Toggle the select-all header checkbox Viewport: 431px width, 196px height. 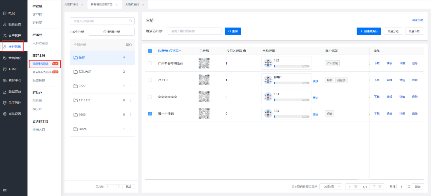150,51
